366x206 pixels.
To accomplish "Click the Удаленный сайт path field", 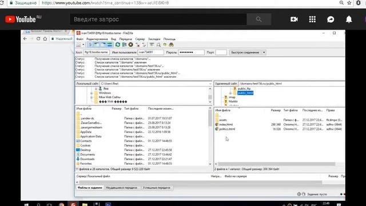I will coord(292,84).
